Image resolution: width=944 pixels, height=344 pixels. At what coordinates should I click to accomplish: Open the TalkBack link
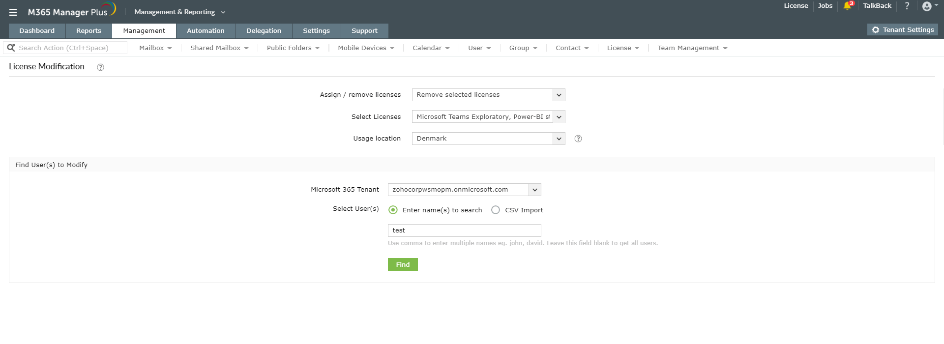pyautogui.click(x=877, y=6)
